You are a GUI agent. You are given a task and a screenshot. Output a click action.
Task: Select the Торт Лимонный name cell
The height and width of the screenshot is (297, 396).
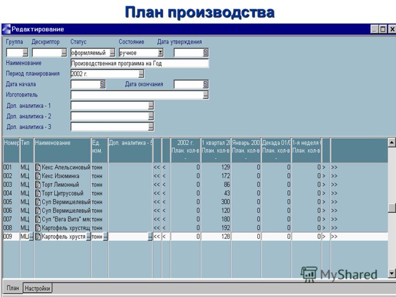pos(62,185)
